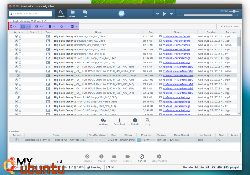Toggle the video results filter showing 142
This screenshot has width=250, height=175.
pyautogui.click(x=26, y=26)
